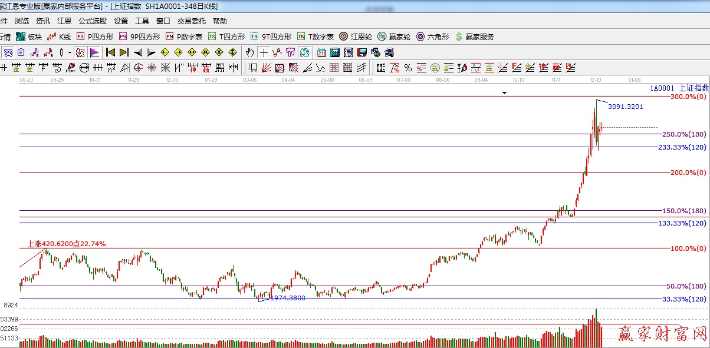Viewport: 710px width, 348px height.
Task: Click the 300.0%(0) red level line label
Action: coord(688,96)
